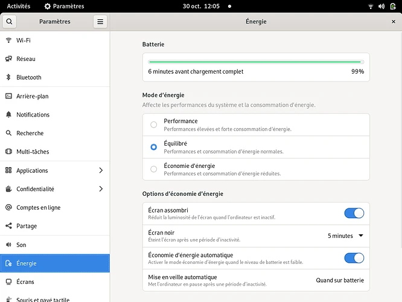Click the Activités button in top bar
402x302 pixels.
coord(18,6)
